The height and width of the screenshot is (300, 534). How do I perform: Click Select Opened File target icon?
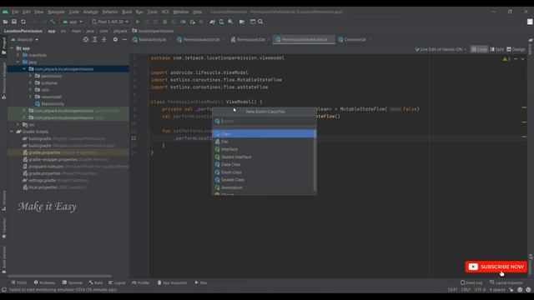(86, 39)
